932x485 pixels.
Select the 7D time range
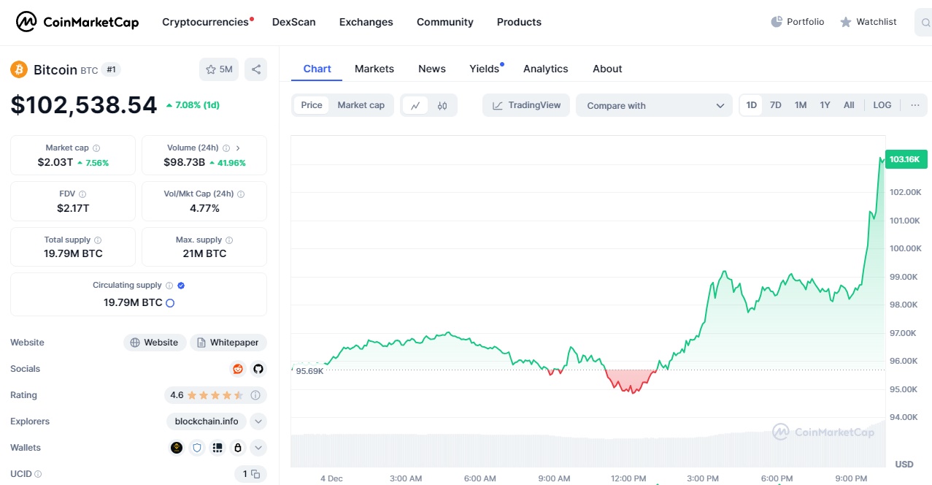tap(776, 105)
